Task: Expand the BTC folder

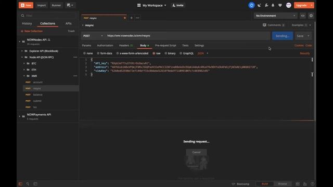Action: [24, 63]
